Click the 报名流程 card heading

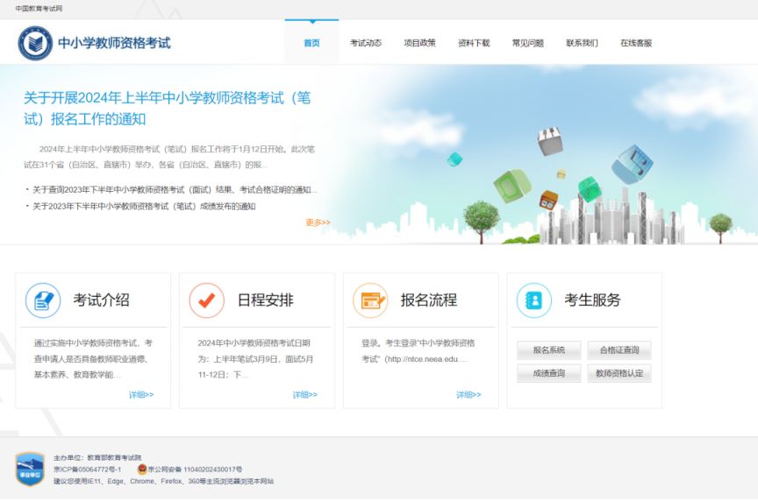click(x=429, y=300)
